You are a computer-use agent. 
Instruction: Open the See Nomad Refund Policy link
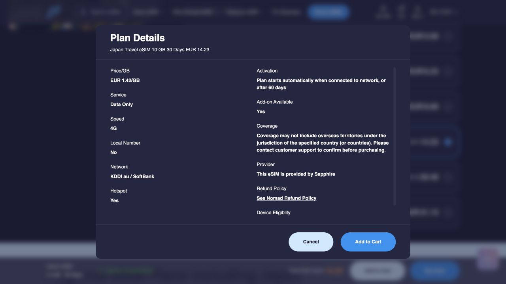(x=286, y=198)
